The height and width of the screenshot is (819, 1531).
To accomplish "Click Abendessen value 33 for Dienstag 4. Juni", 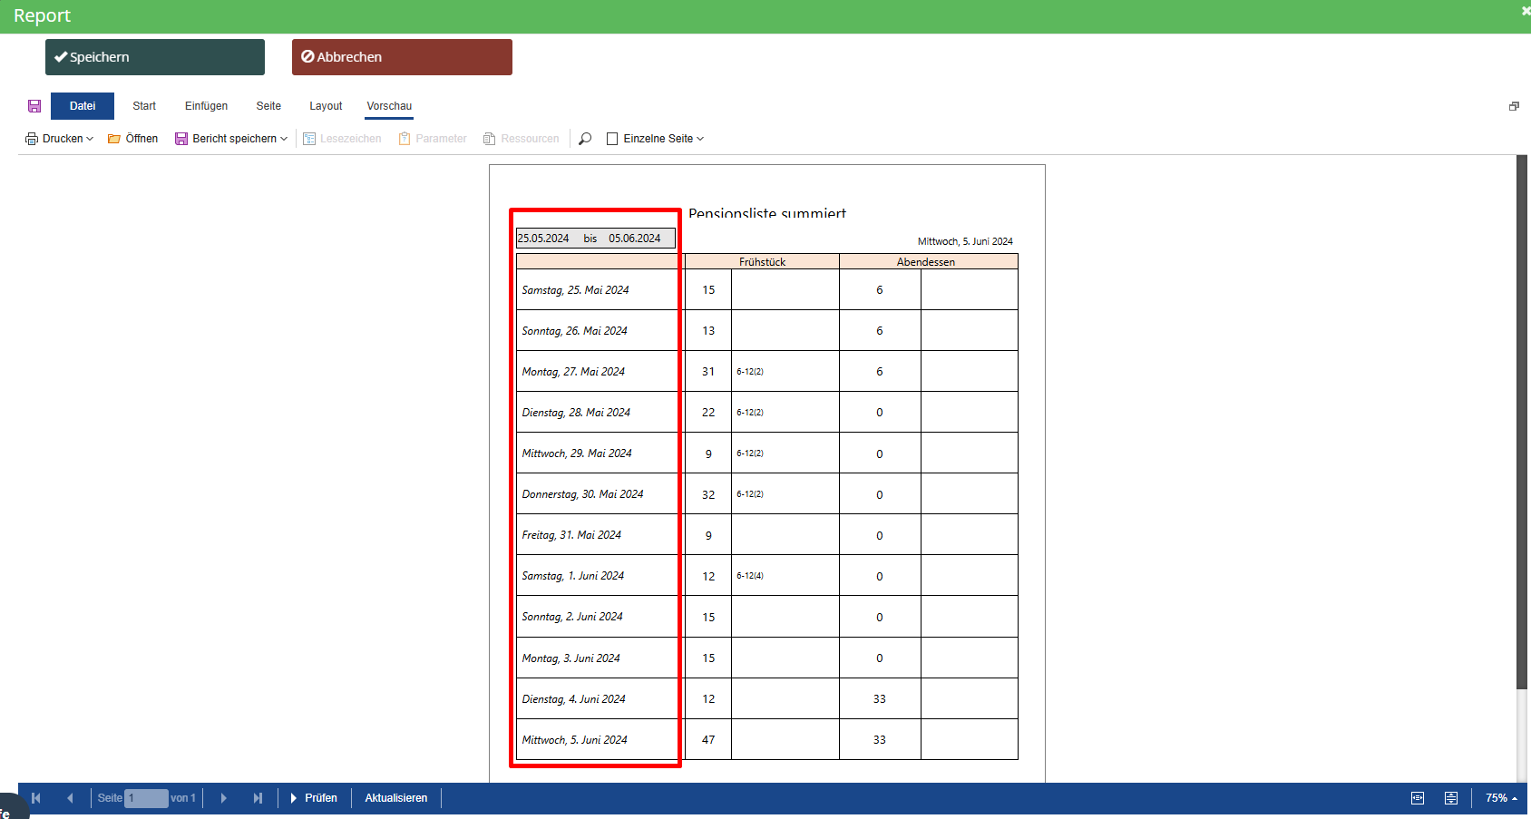I will [880, 699].
